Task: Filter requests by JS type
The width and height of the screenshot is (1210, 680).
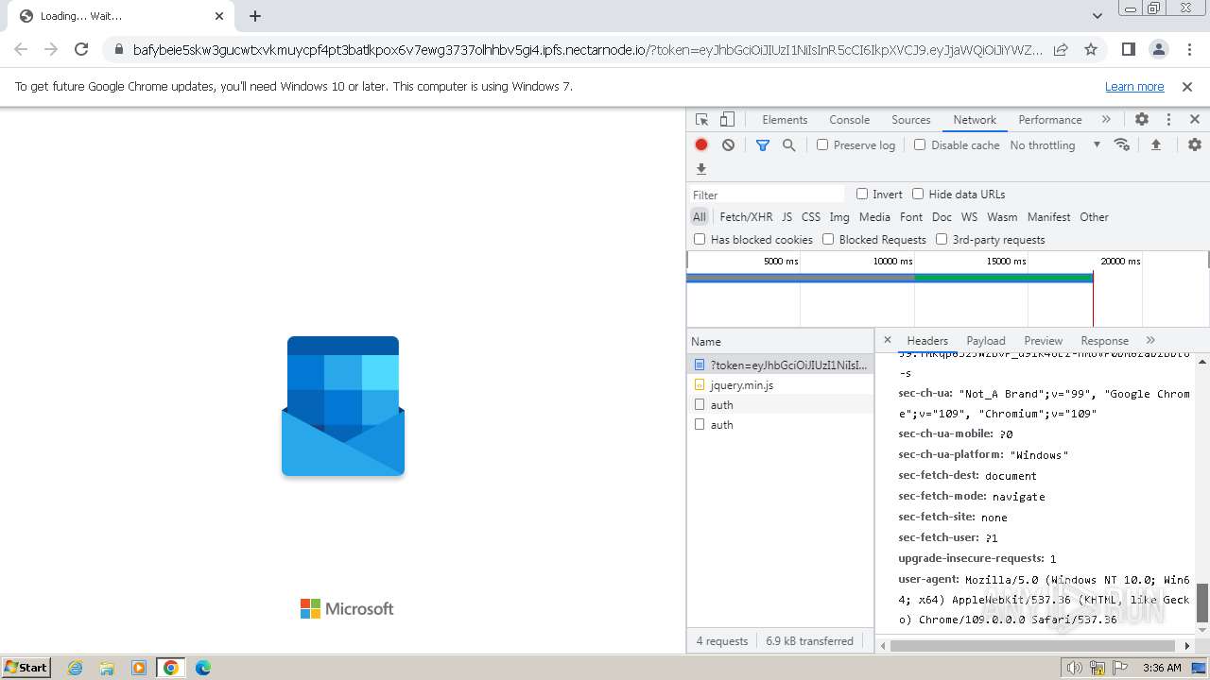Action: [786, 217]
